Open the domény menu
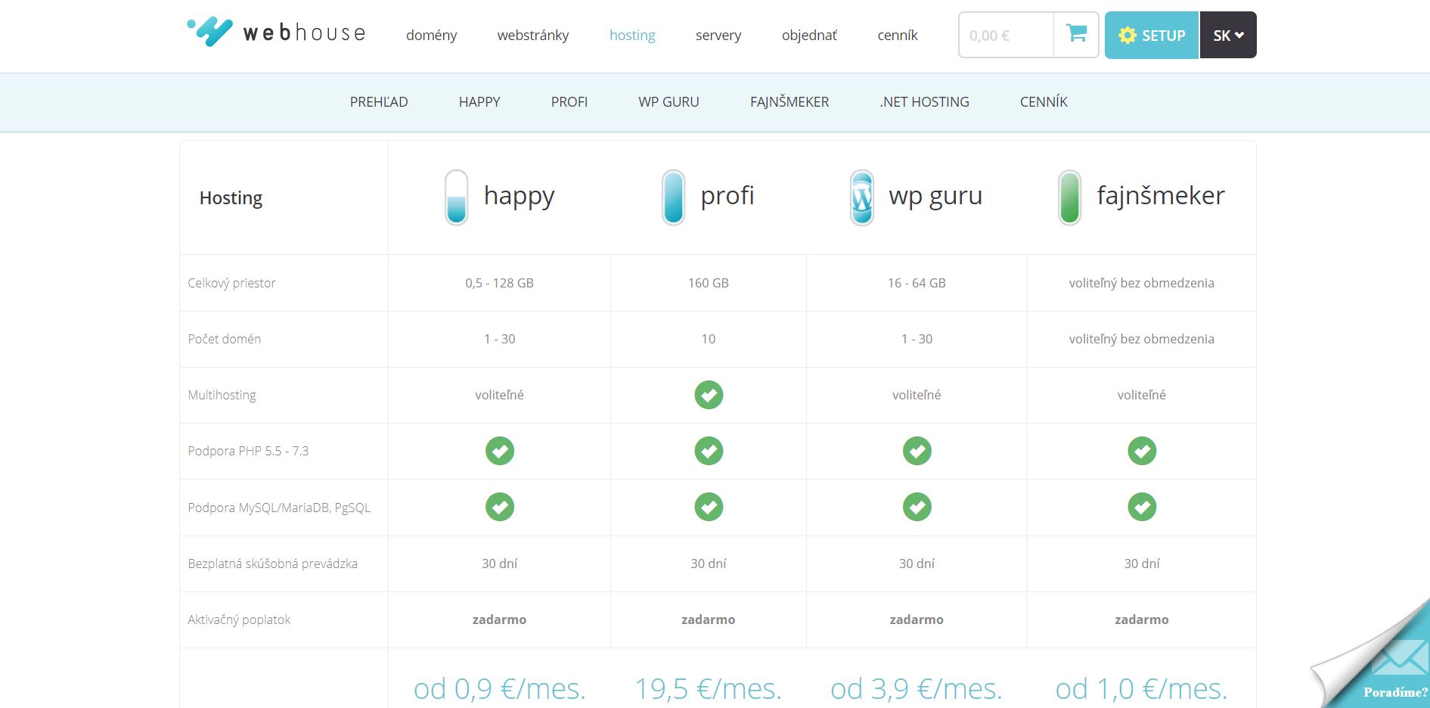The height and width of the screenshot is (708, 1430). click(431, 35)
